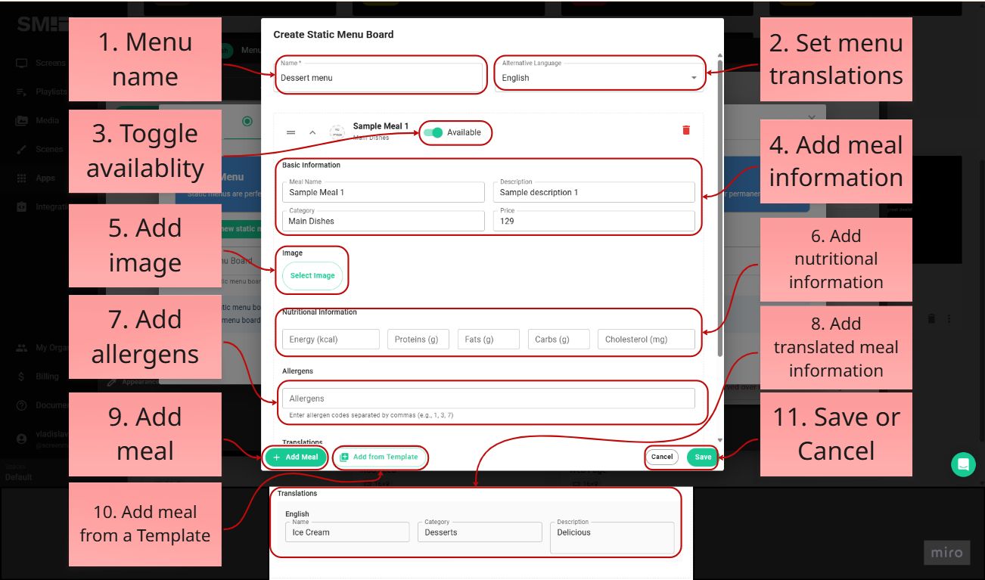
Task: Click the No Image meal thumbnail
Action: click(x=336, y=130)
